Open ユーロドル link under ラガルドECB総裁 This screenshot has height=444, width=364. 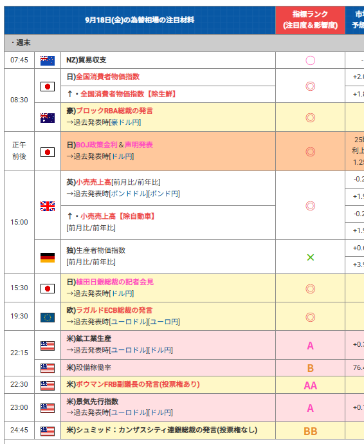(128, 322)
